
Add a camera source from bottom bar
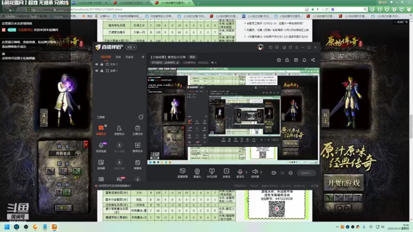[197, 173]
